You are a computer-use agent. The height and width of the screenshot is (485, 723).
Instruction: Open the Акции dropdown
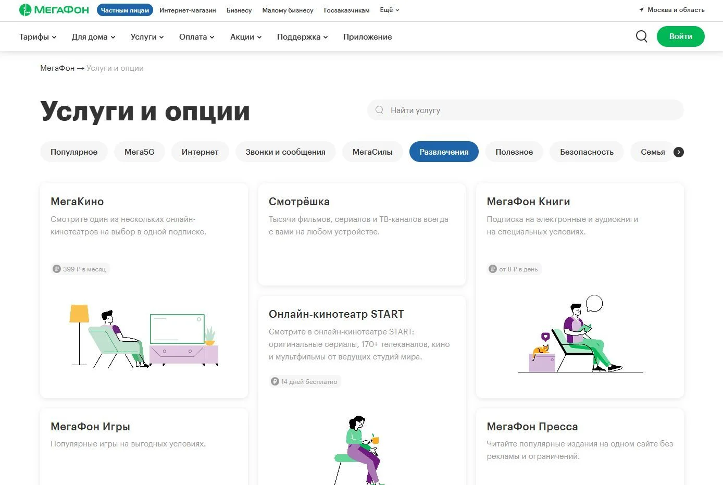[x=246, y=37]
